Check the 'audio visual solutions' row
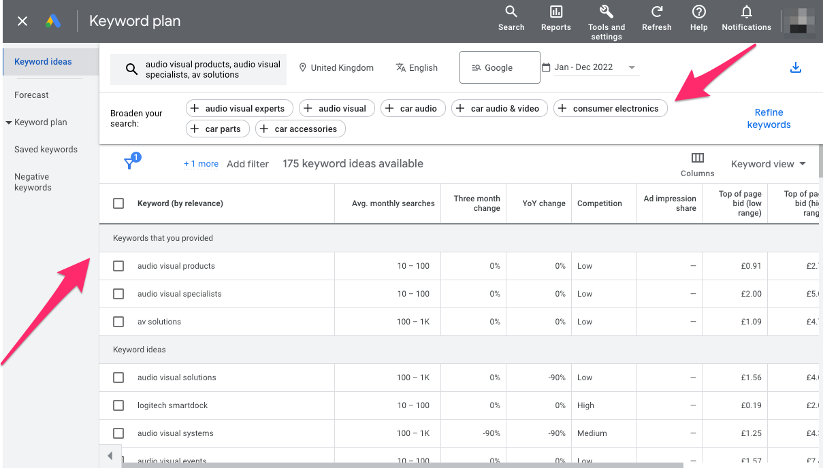Viewport: 823px width, 468px height. pyautogui.click(x=118, y=378)
